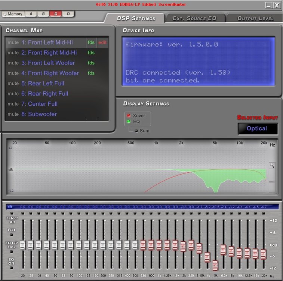Click the edit button for channel 1
283x281 pixels.
[102, 42]
